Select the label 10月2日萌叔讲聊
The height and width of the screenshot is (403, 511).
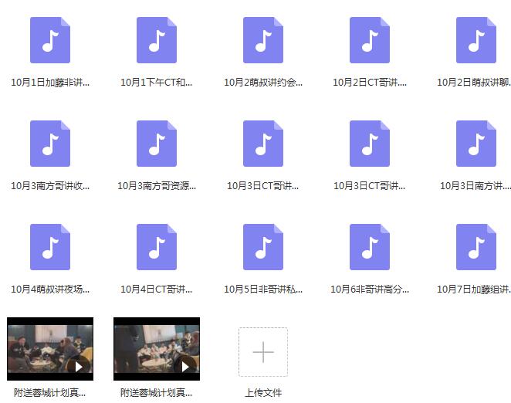[474, 83]
